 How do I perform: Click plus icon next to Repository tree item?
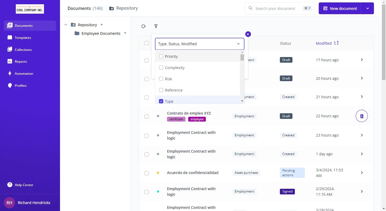(x=102, y=25)
